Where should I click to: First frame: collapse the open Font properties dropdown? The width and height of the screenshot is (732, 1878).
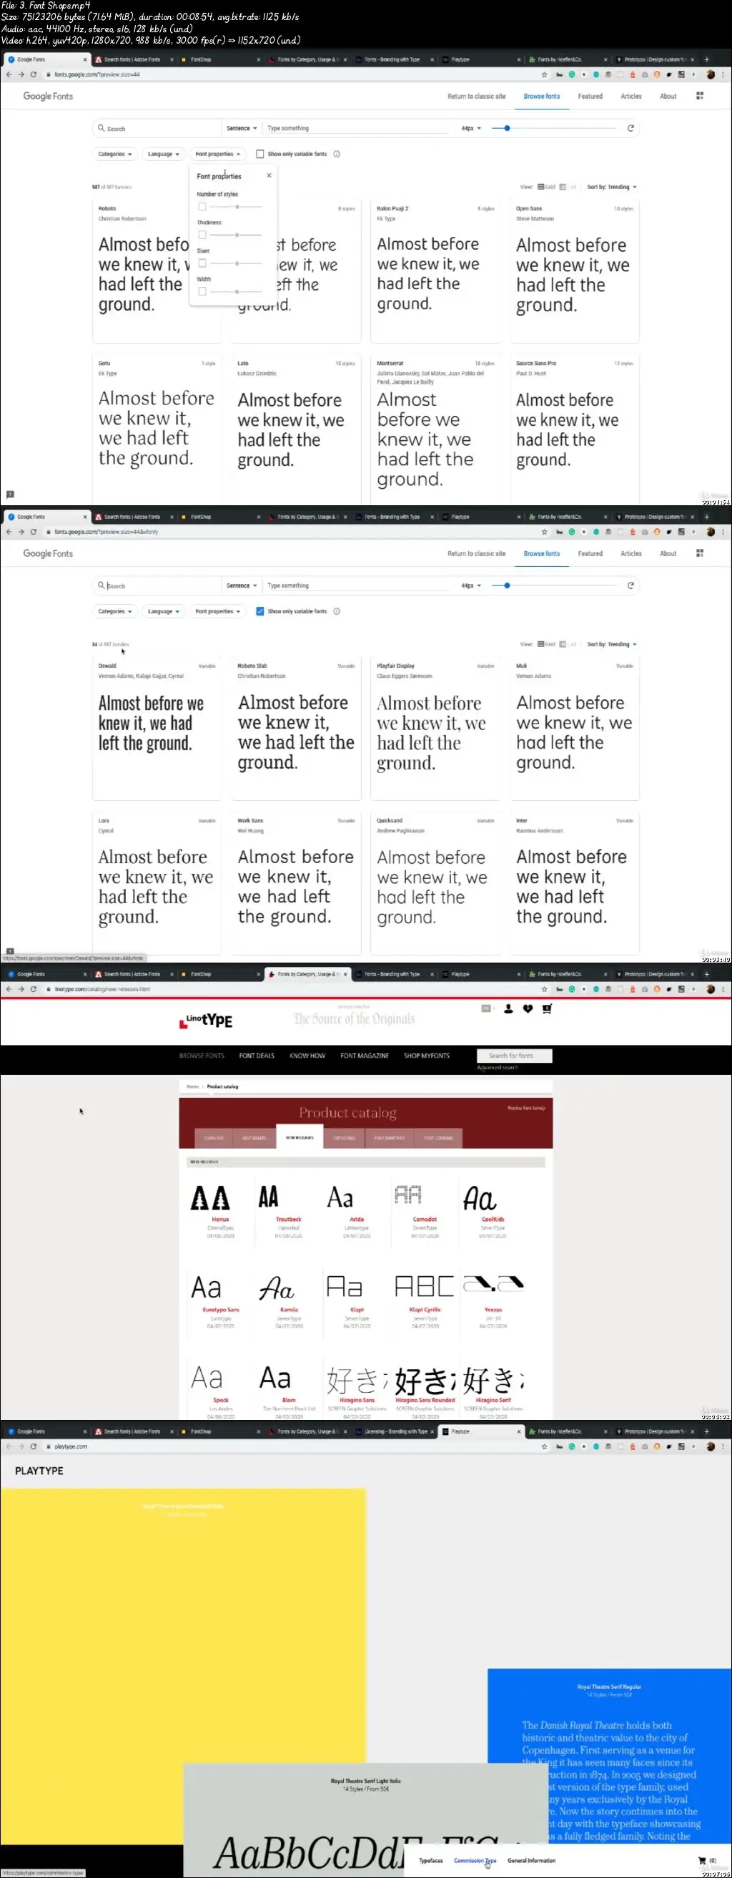[218, 154]
